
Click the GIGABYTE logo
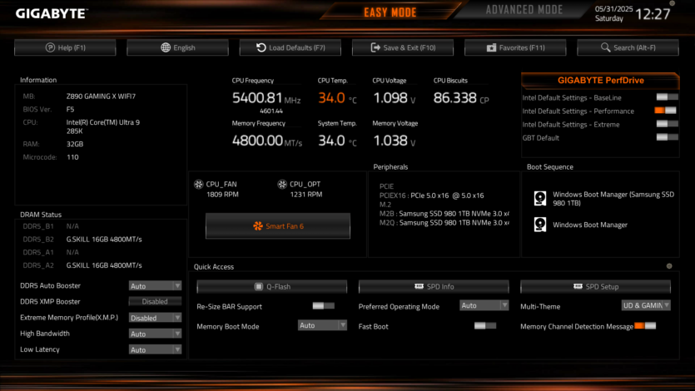coord(52,14)
